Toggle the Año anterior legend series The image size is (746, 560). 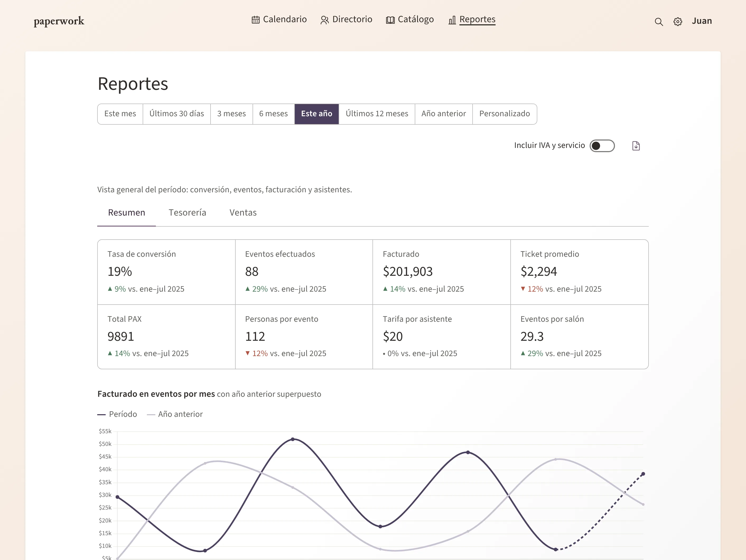(x=175, y=414)
